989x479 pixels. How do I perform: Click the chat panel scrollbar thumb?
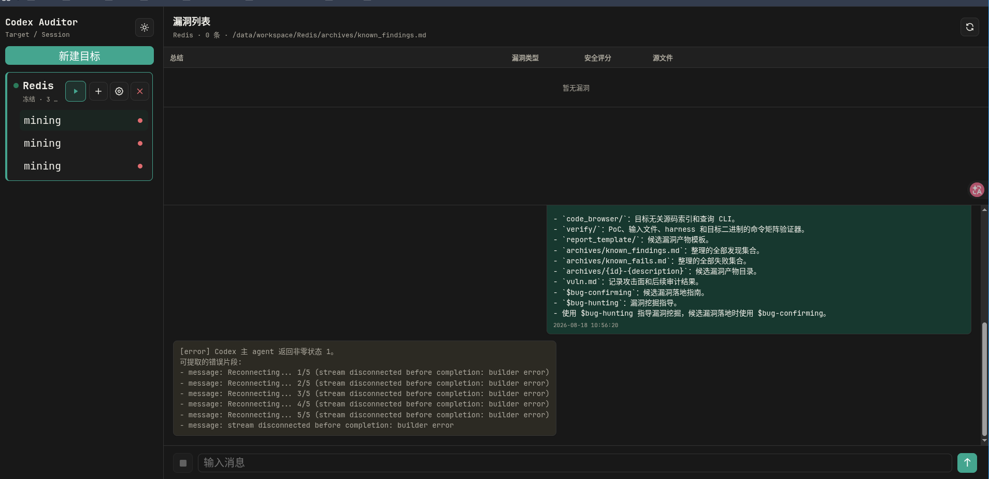tap(984, 379)
